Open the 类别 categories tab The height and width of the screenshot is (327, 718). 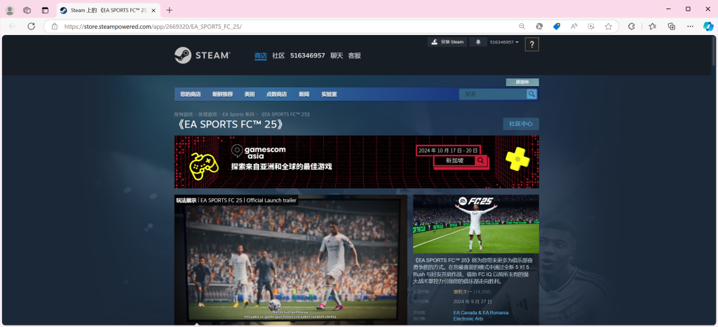[x=250, y=95]
